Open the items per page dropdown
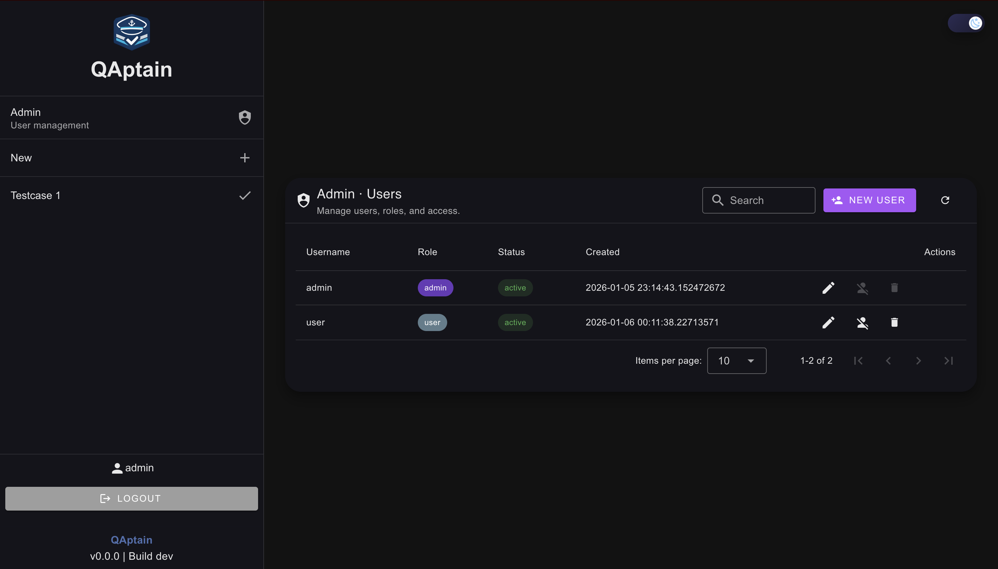The height and width of the screenshot is (569, 998). coord(737,361)
